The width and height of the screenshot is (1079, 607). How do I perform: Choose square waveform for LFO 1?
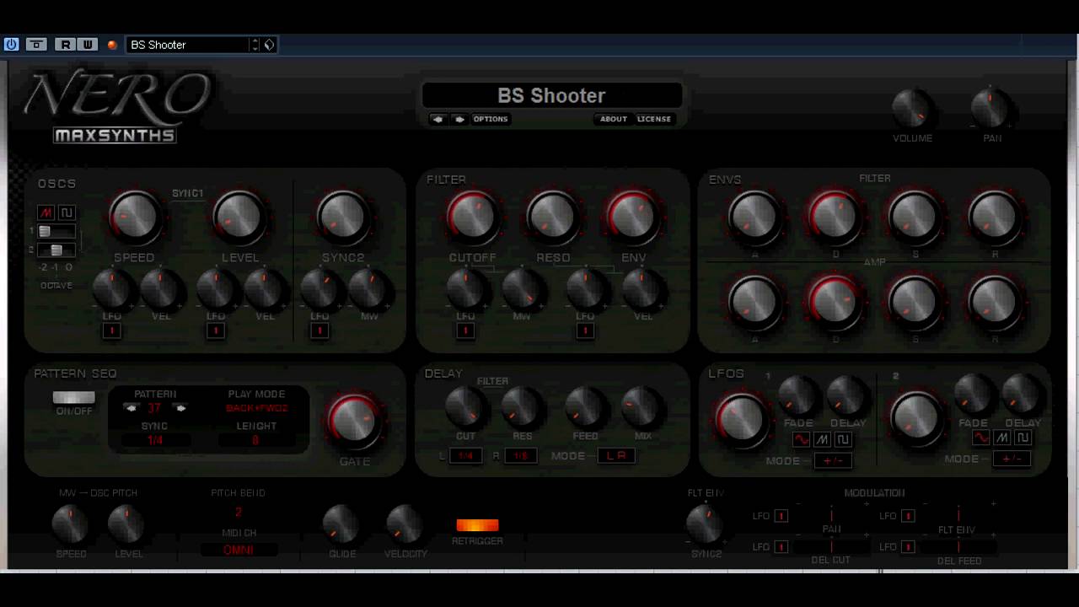tap(842, 439)
